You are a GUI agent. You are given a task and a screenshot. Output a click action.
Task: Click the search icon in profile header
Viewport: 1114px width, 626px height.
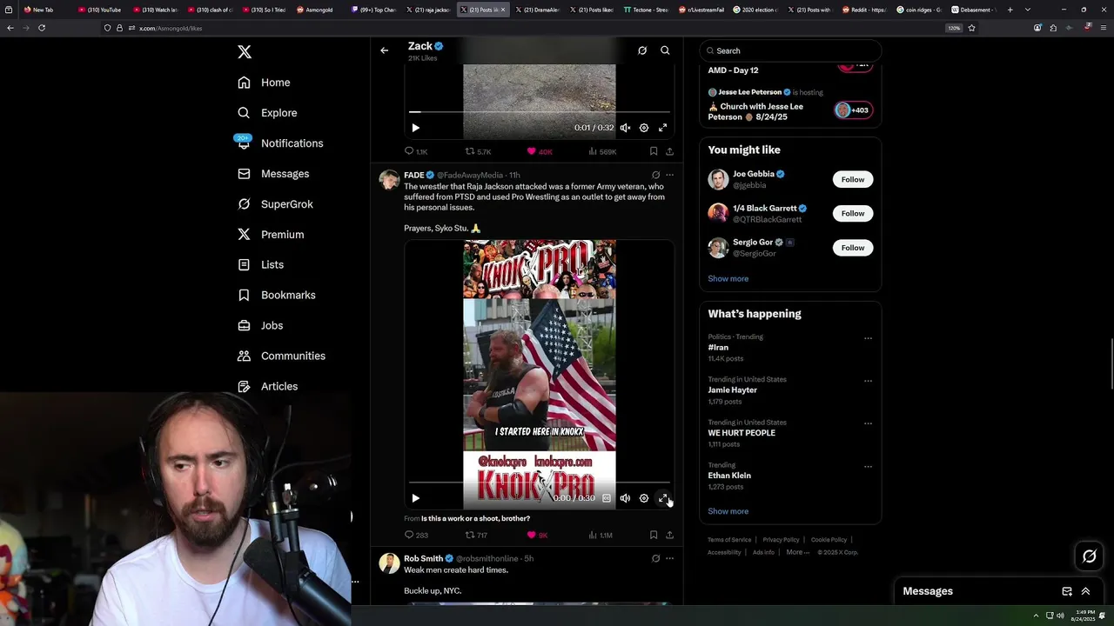pyautogui.click(x=665, y=50)
